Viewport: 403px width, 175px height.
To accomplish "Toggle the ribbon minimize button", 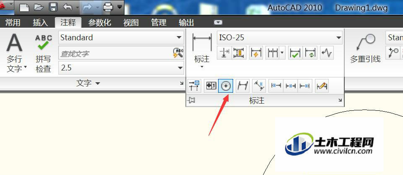I will pos(218,23).
